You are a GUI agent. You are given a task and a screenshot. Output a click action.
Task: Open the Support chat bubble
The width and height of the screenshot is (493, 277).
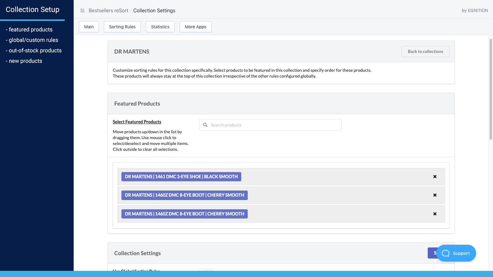[456, 253]
